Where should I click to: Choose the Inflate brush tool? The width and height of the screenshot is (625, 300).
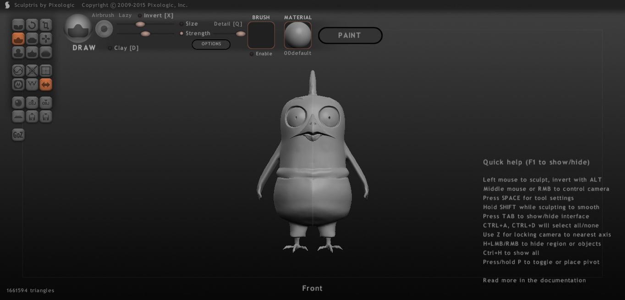pos(18,53)
